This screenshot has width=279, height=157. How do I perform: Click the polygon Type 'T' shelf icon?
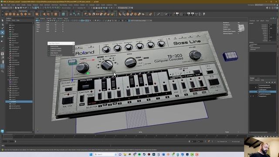(x=52, y=14)
